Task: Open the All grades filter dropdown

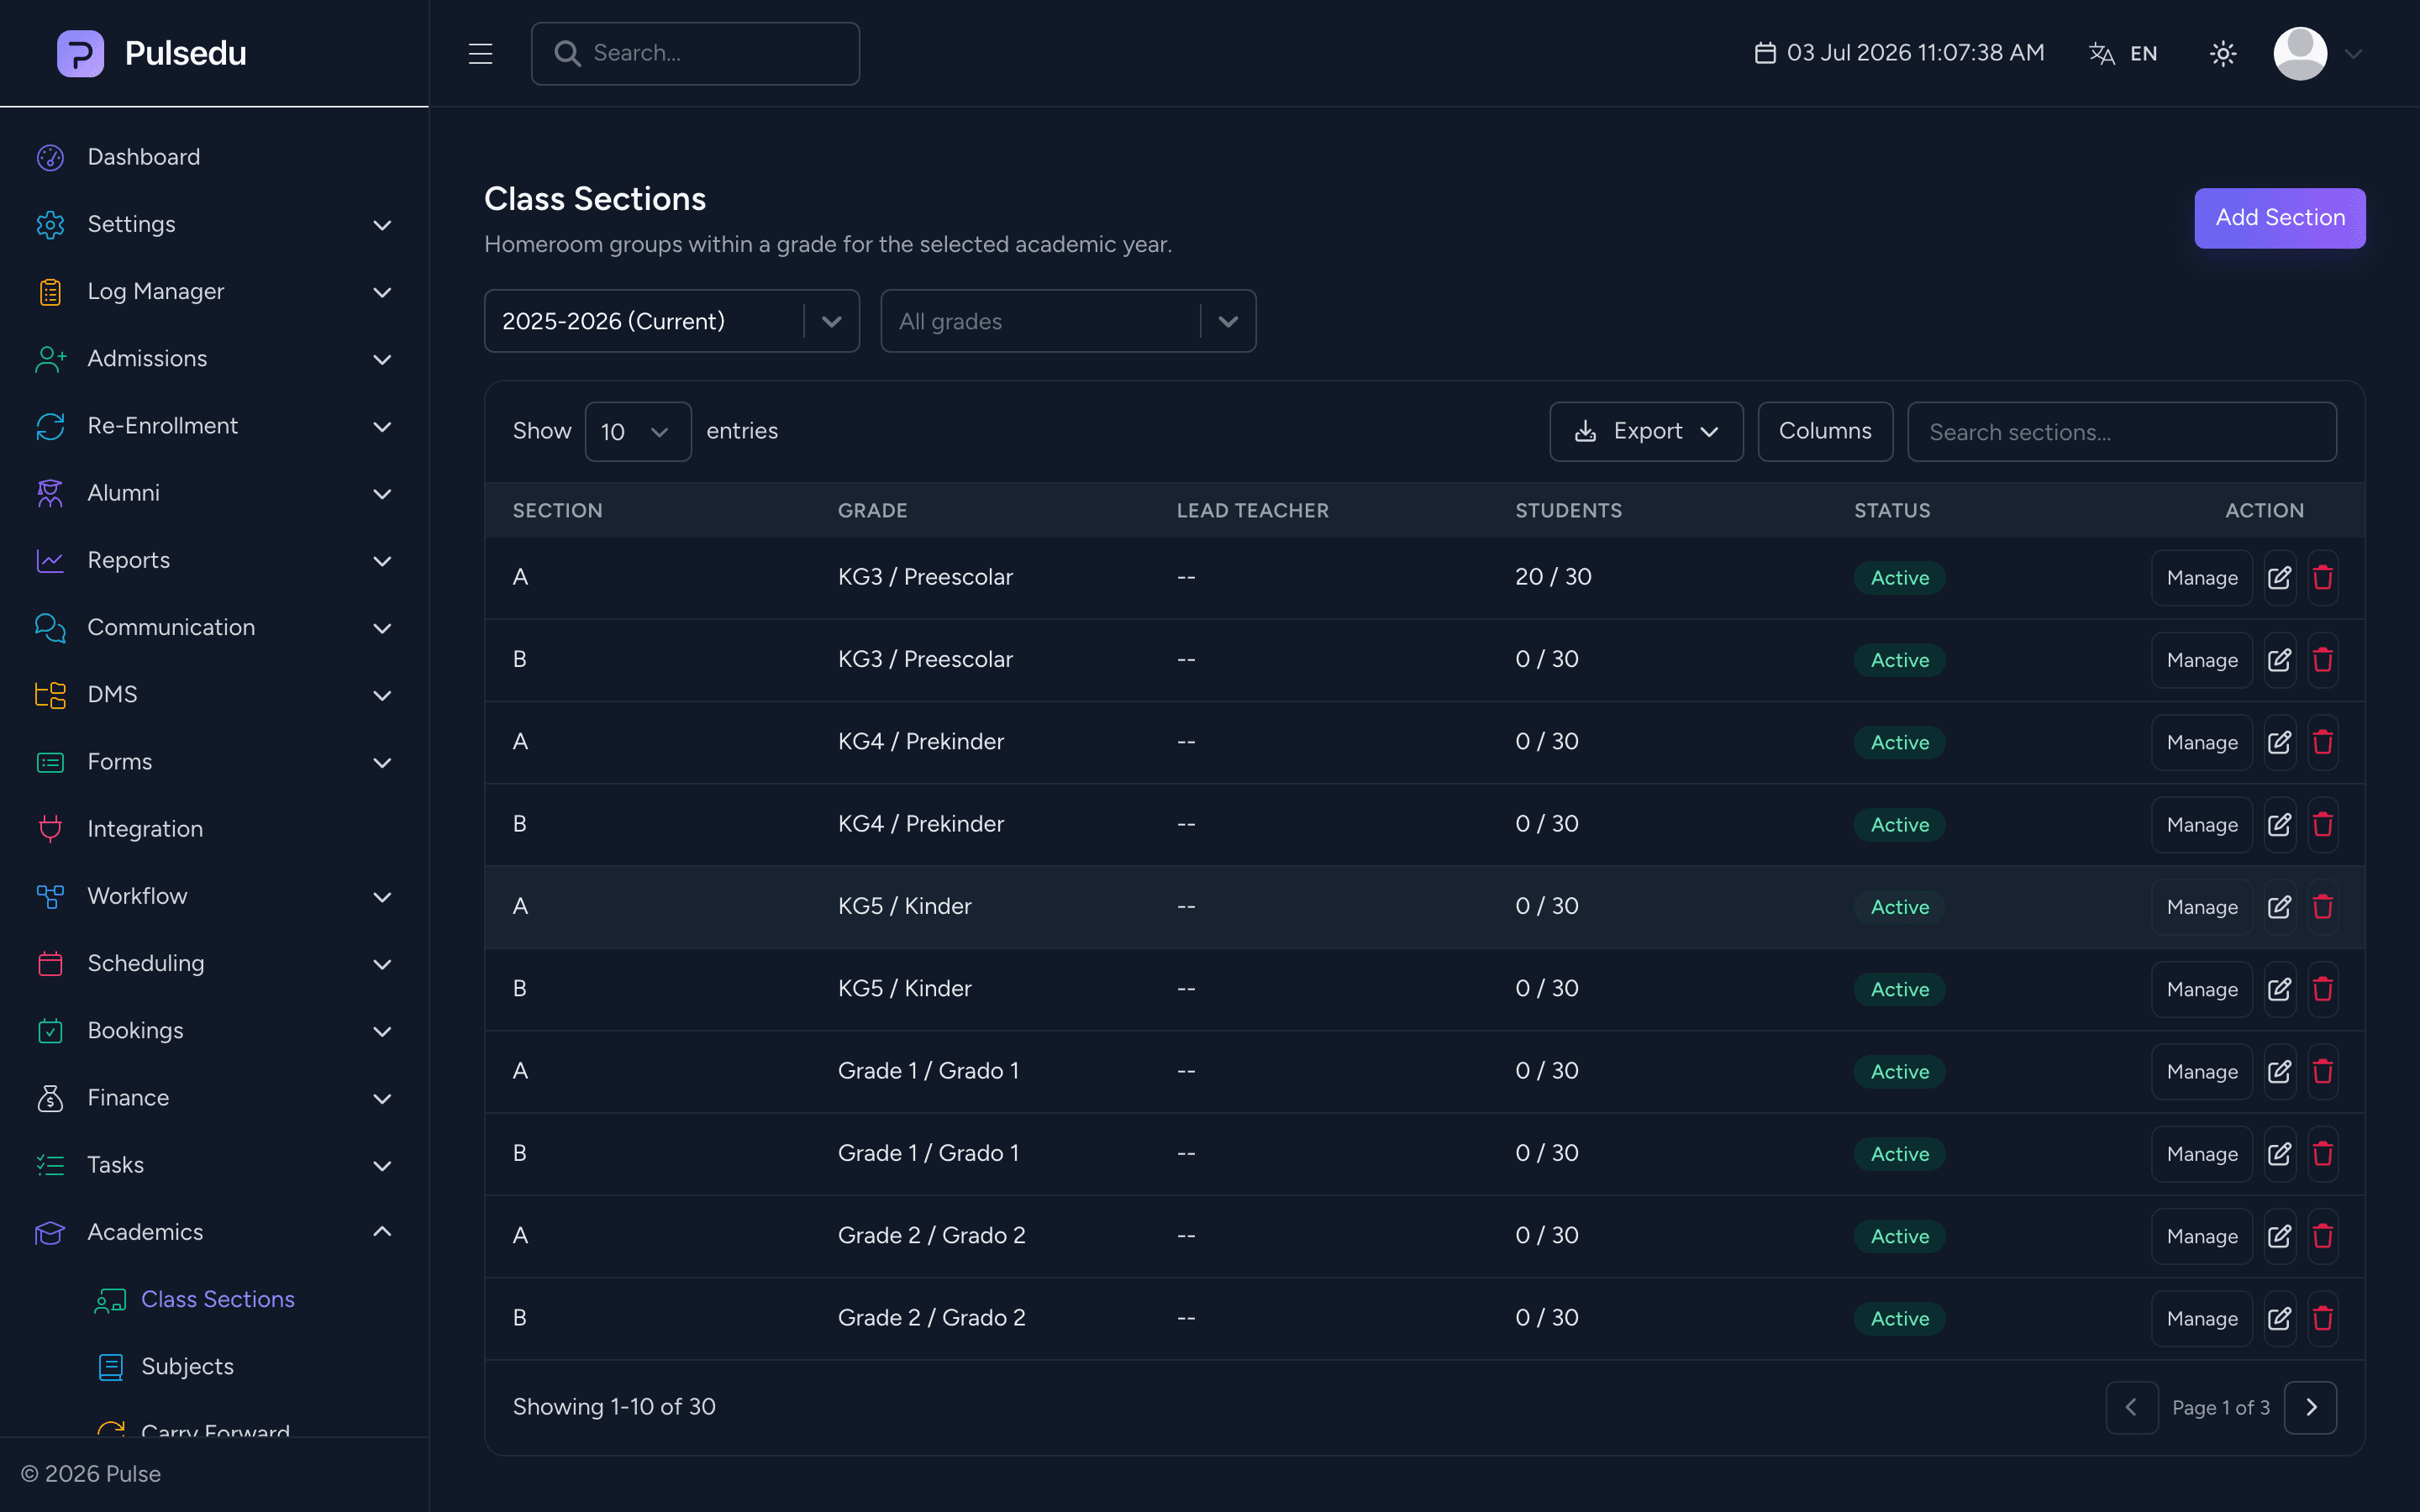Action: 1067,321
